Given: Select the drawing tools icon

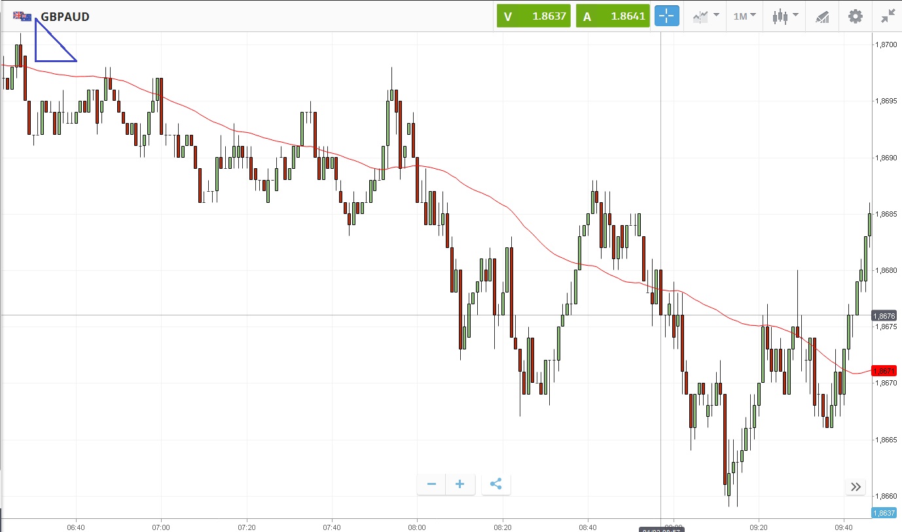Looking at the screenshot, I should click(822, 17).
